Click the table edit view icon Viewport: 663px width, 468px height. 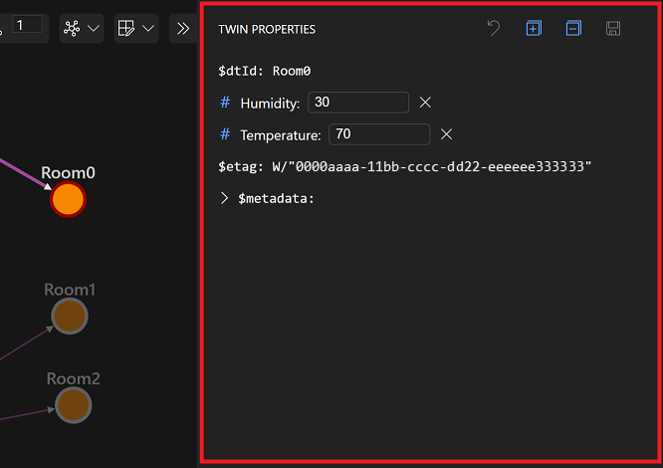126,28
